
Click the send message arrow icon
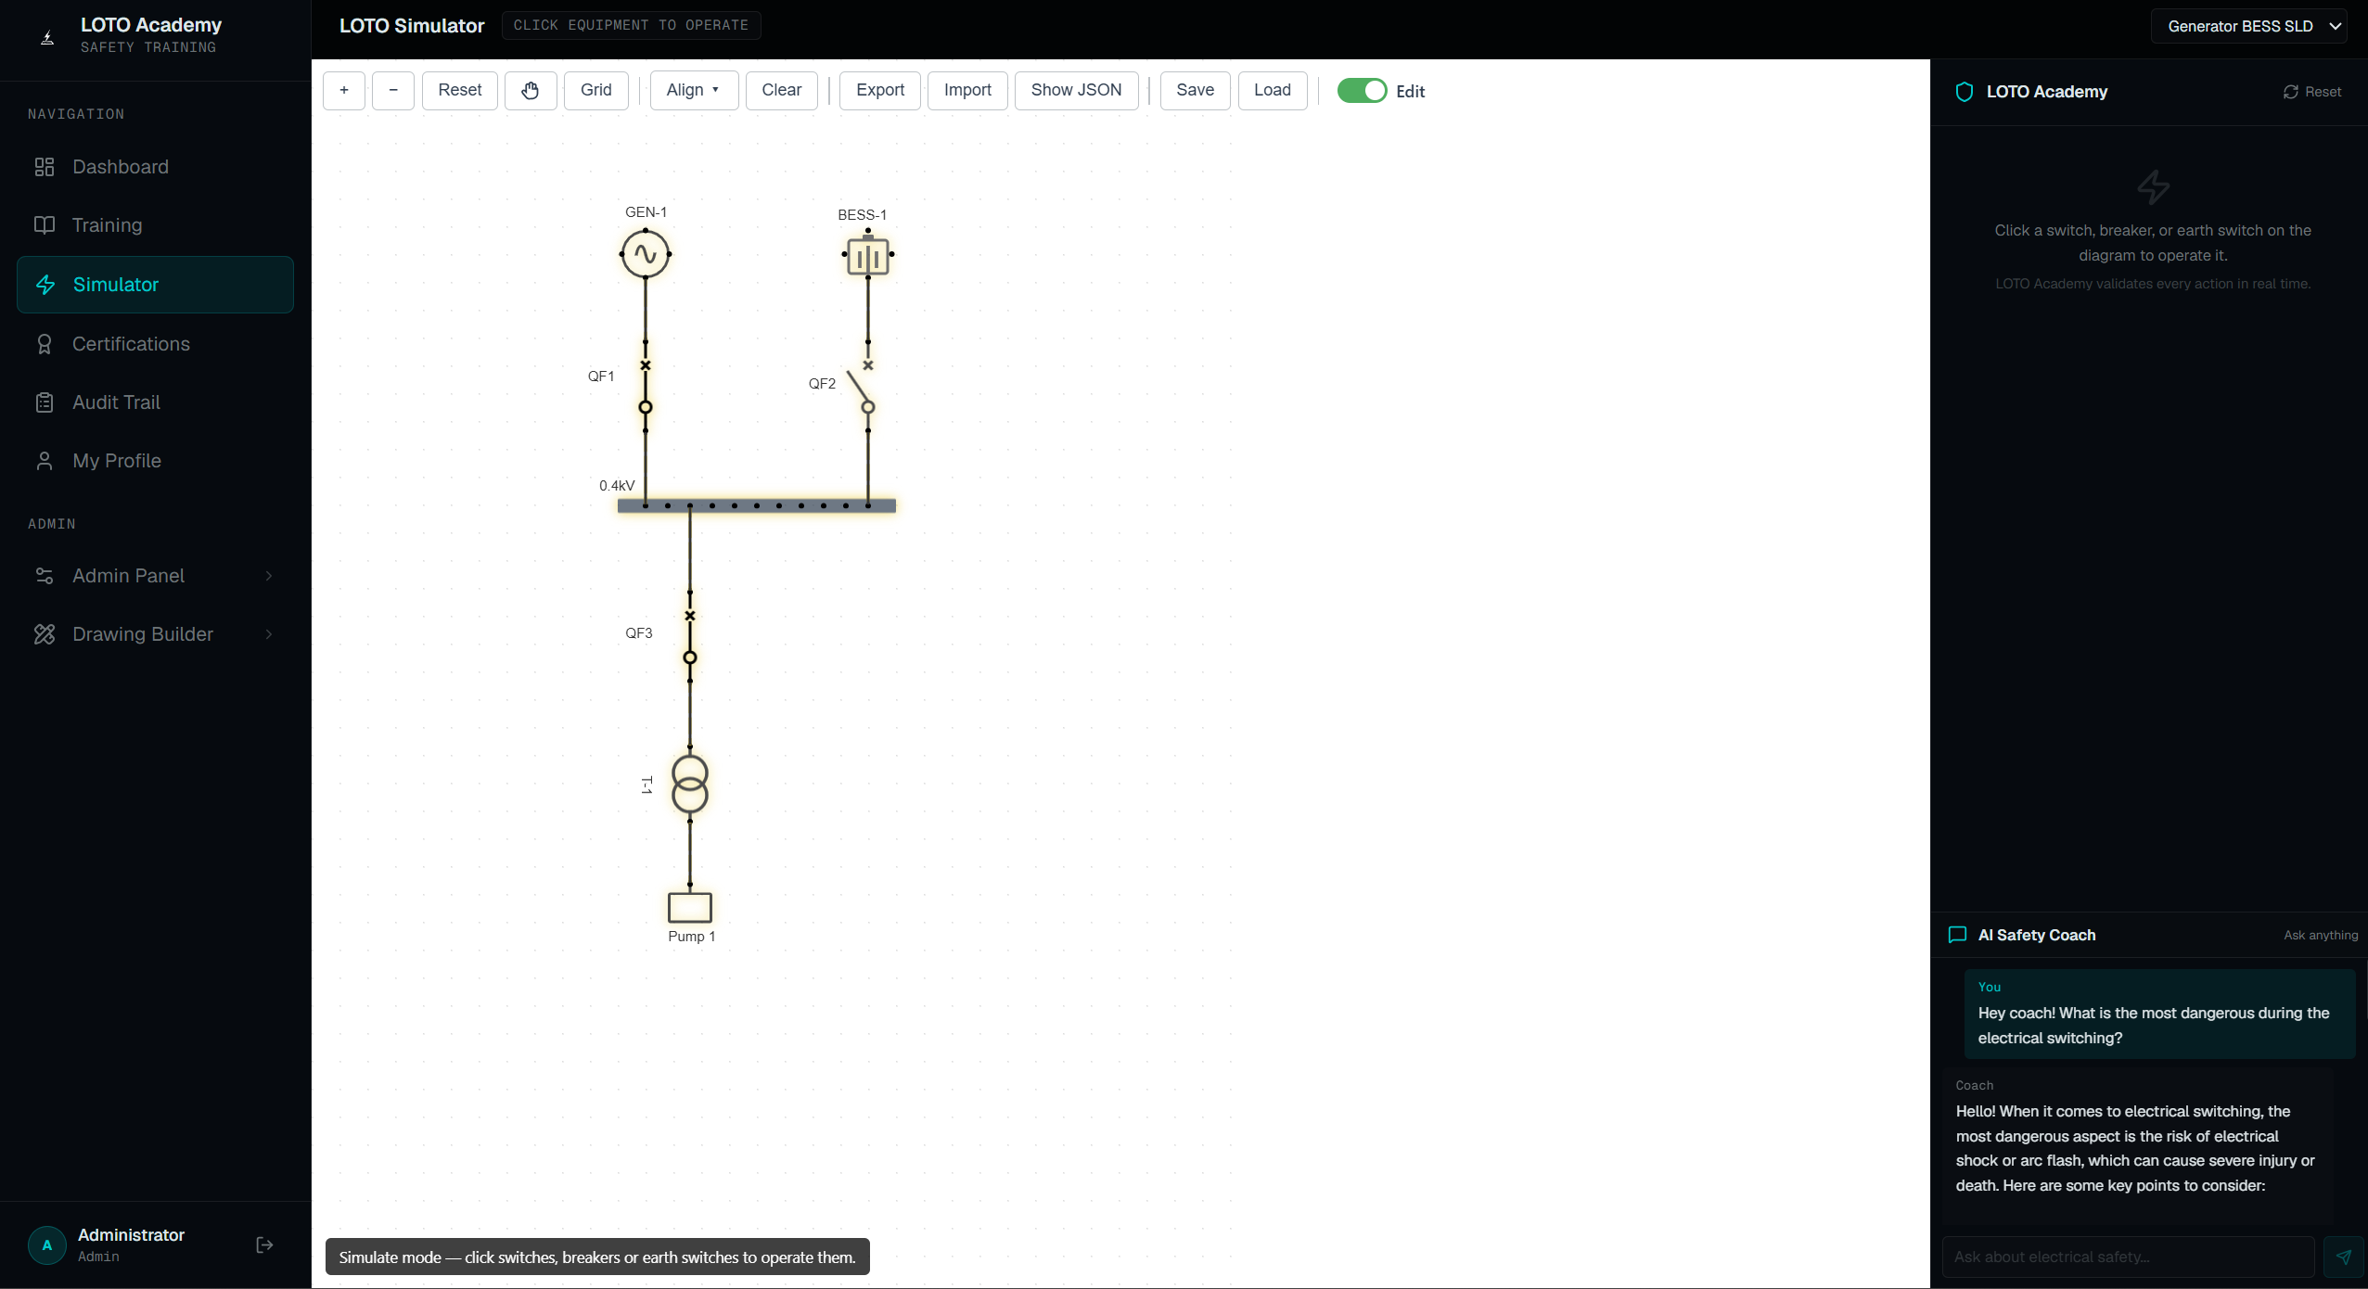[2344, 1257]
